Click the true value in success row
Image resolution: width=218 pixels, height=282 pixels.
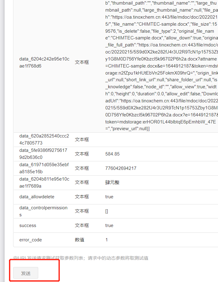coord(109,225)
